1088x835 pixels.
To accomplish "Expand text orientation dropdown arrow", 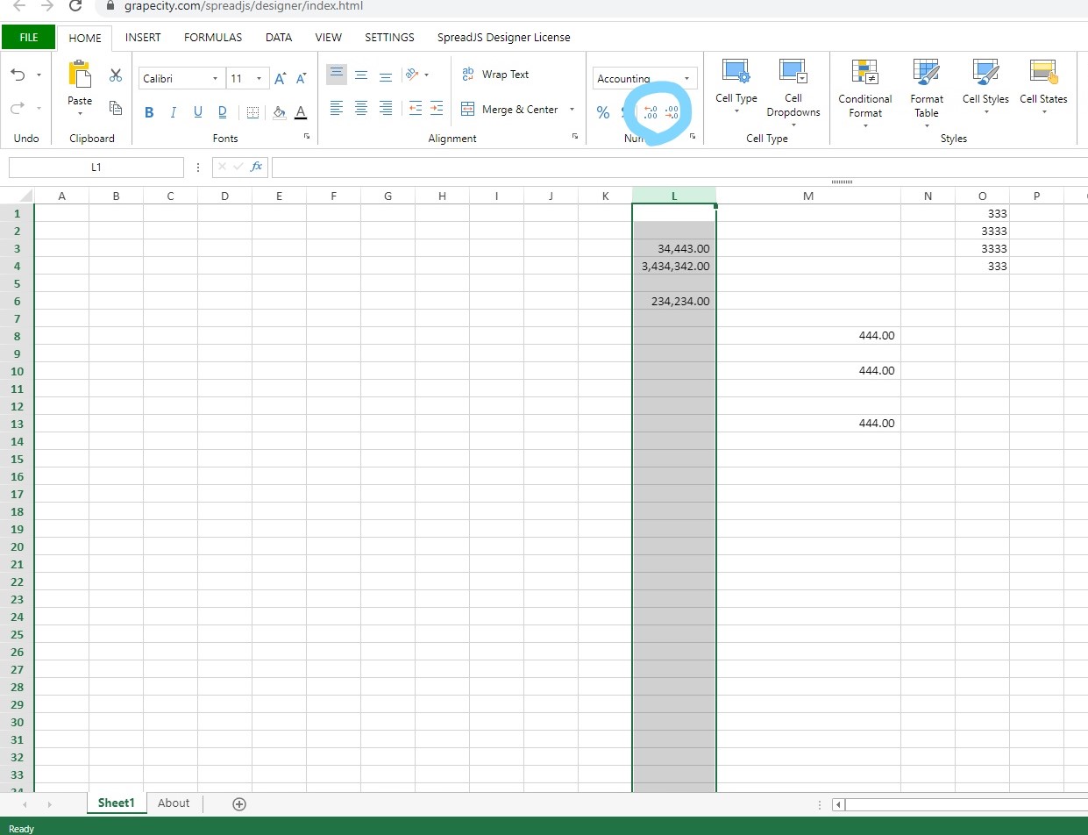I will tap(427, 75).
